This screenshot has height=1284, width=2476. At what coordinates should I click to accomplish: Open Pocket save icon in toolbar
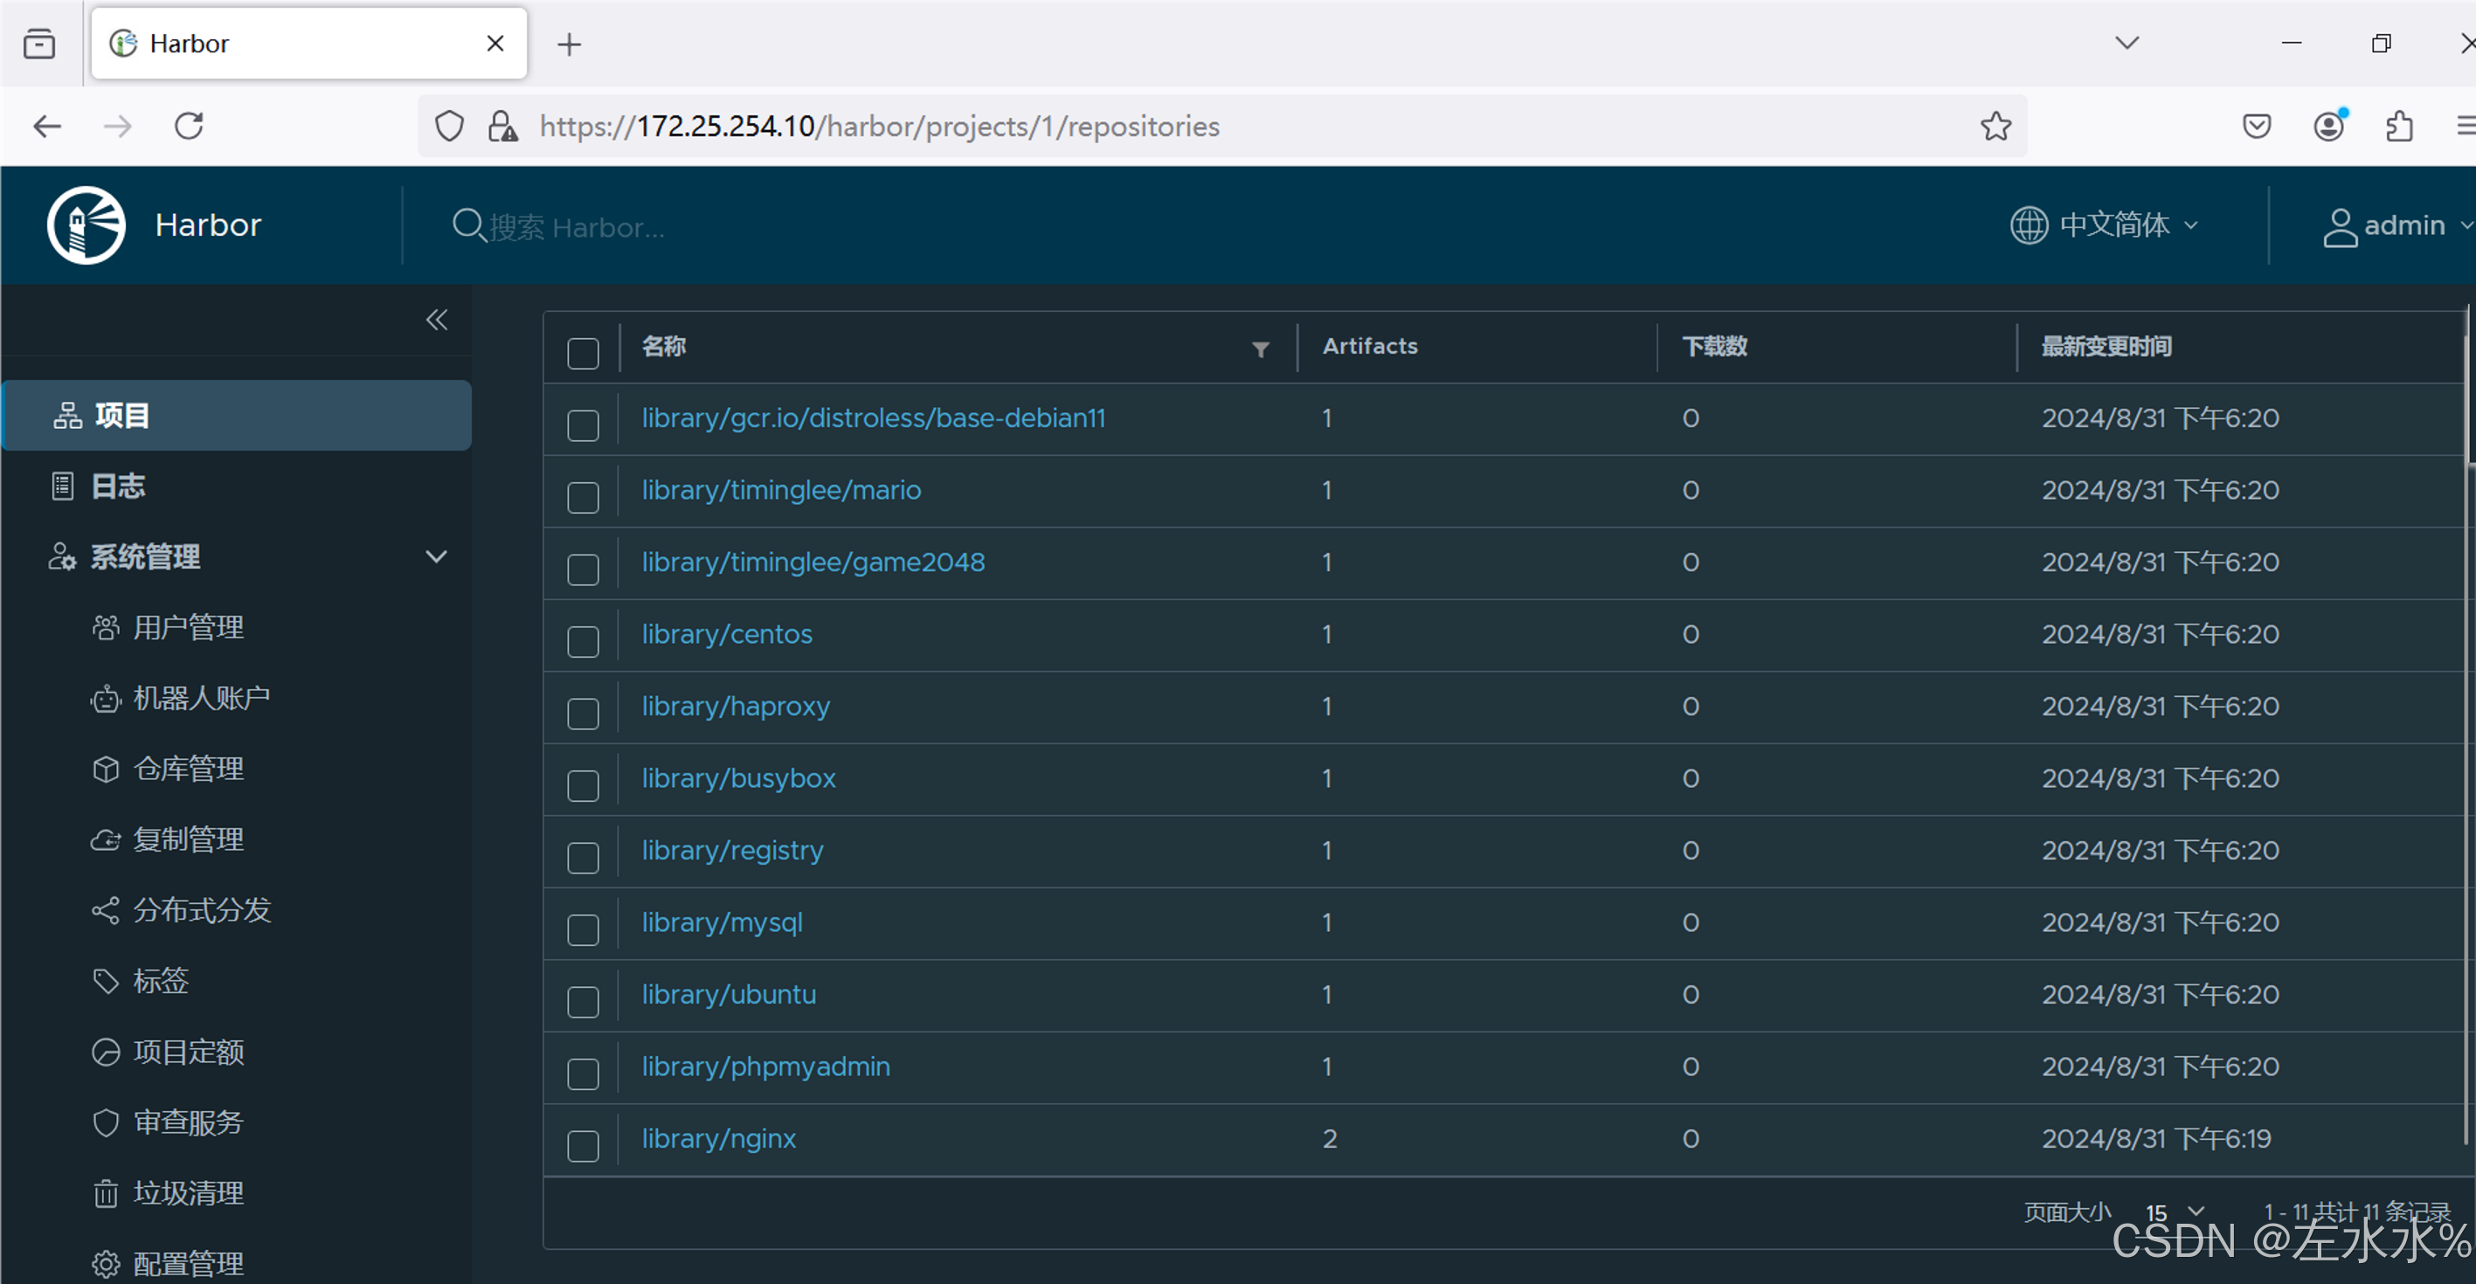(2256, 126)
